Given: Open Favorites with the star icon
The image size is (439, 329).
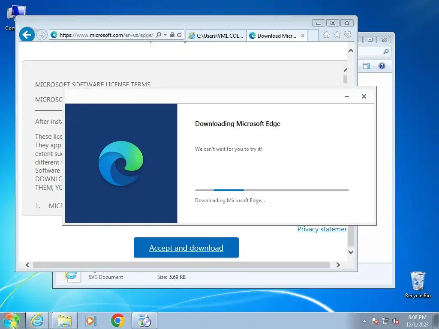Looking at the screenshot, I should tap(337, 35).
